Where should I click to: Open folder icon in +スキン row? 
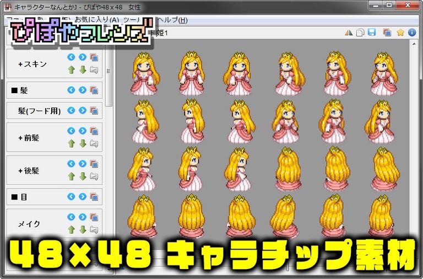click(x=94, y=69)
